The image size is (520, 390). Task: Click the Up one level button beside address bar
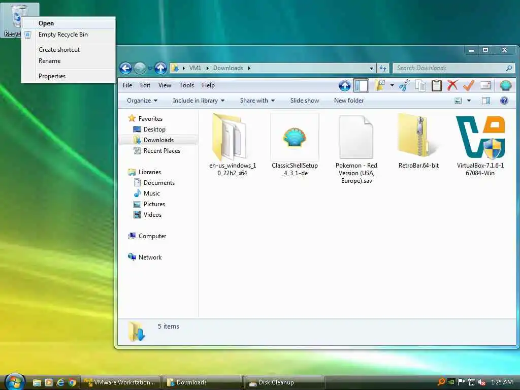click(x=161, y=69)
